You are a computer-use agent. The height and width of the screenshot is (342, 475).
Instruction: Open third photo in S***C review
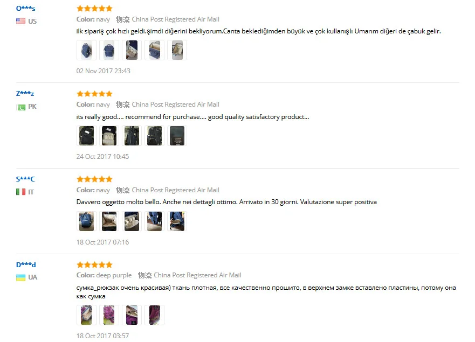[x=132, y=221]
